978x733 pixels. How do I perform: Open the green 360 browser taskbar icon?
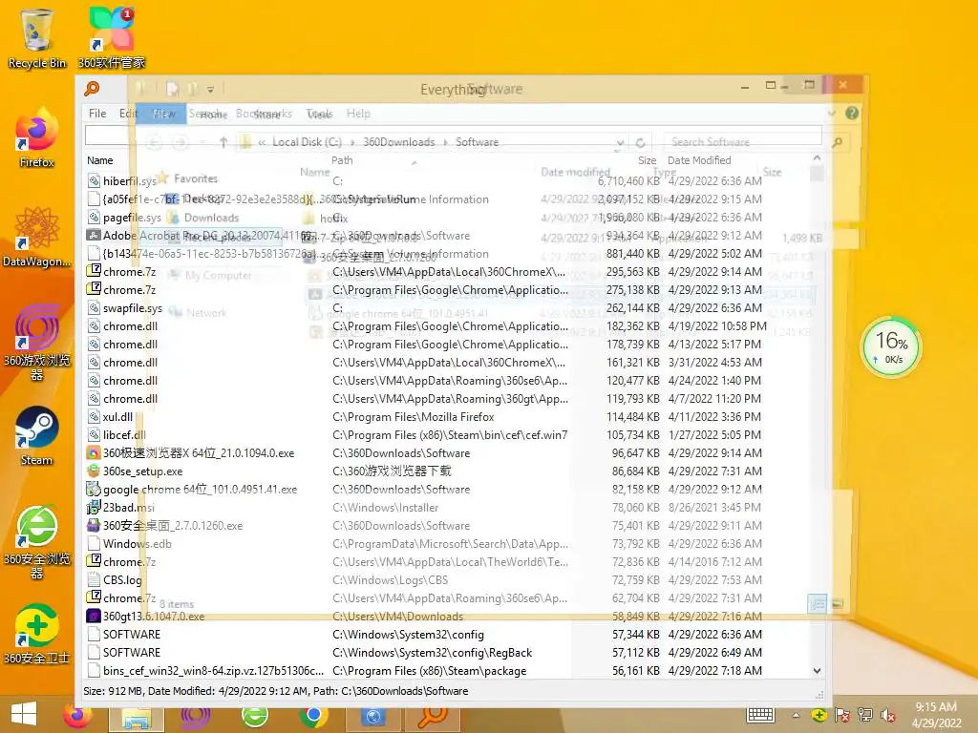[255, 717]
